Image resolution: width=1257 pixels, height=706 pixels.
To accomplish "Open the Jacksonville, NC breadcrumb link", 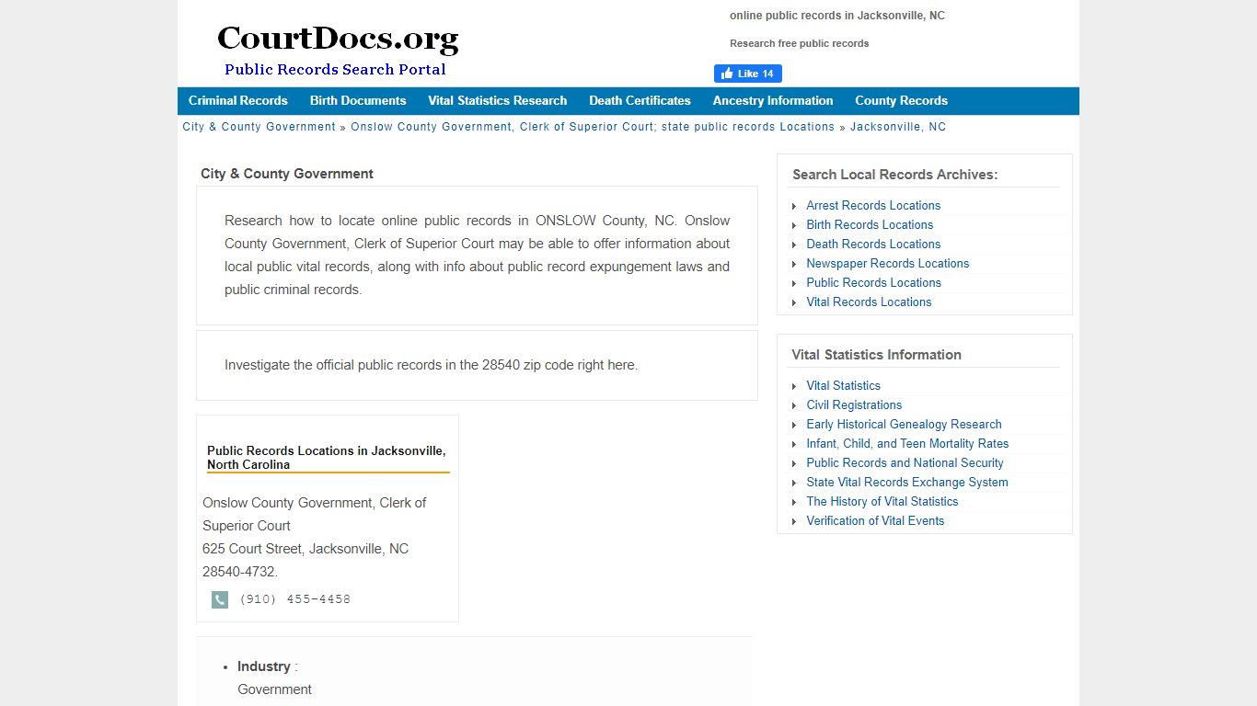I will (x=898, y=127).
